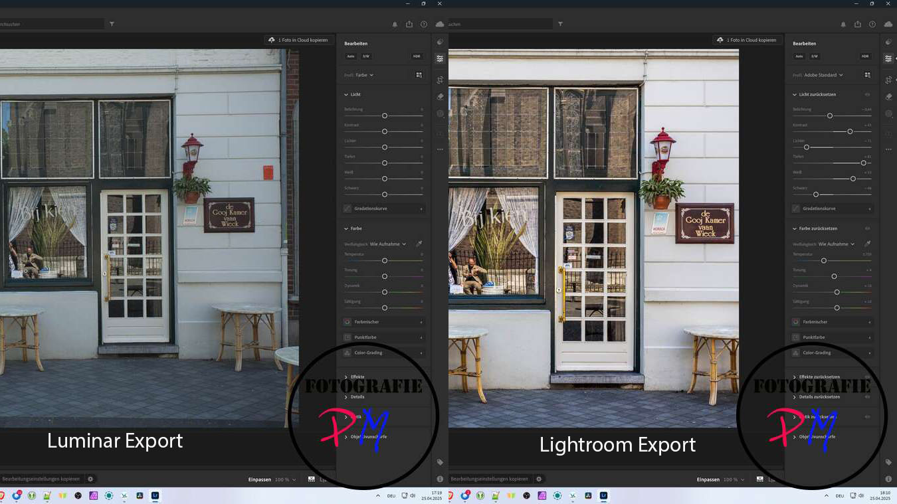Viewport: 897px width, 504px height.
Task: Click the notification bell in left window
Action: (395, 24)
